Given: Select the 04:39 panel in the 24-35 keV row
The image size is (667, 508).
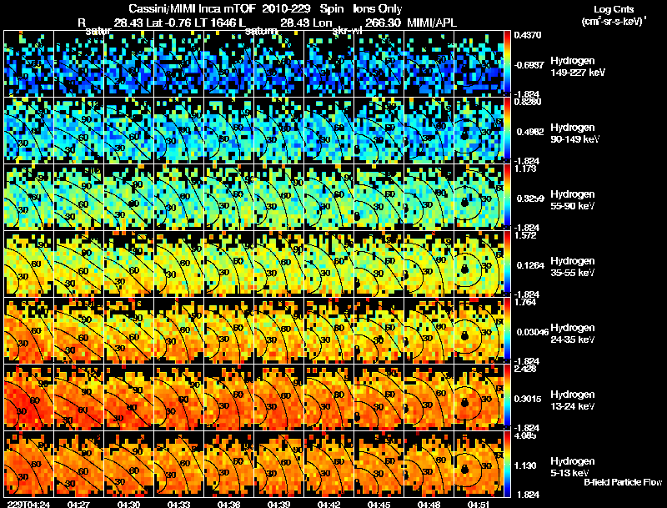Looking at the screenshot, I should tap(278, 330).
